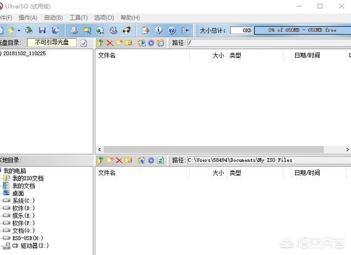Image resolution: width=351 pixels, height=255 pixels.
Task: Click the 0KB total size field
Action: [x=241, y=30]
